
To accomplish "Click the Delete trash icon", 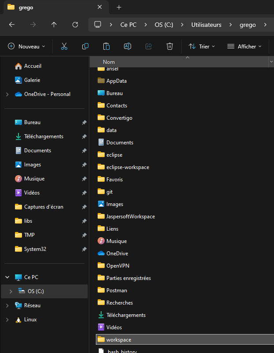I will pyautogui.click(x=170, y=46).
